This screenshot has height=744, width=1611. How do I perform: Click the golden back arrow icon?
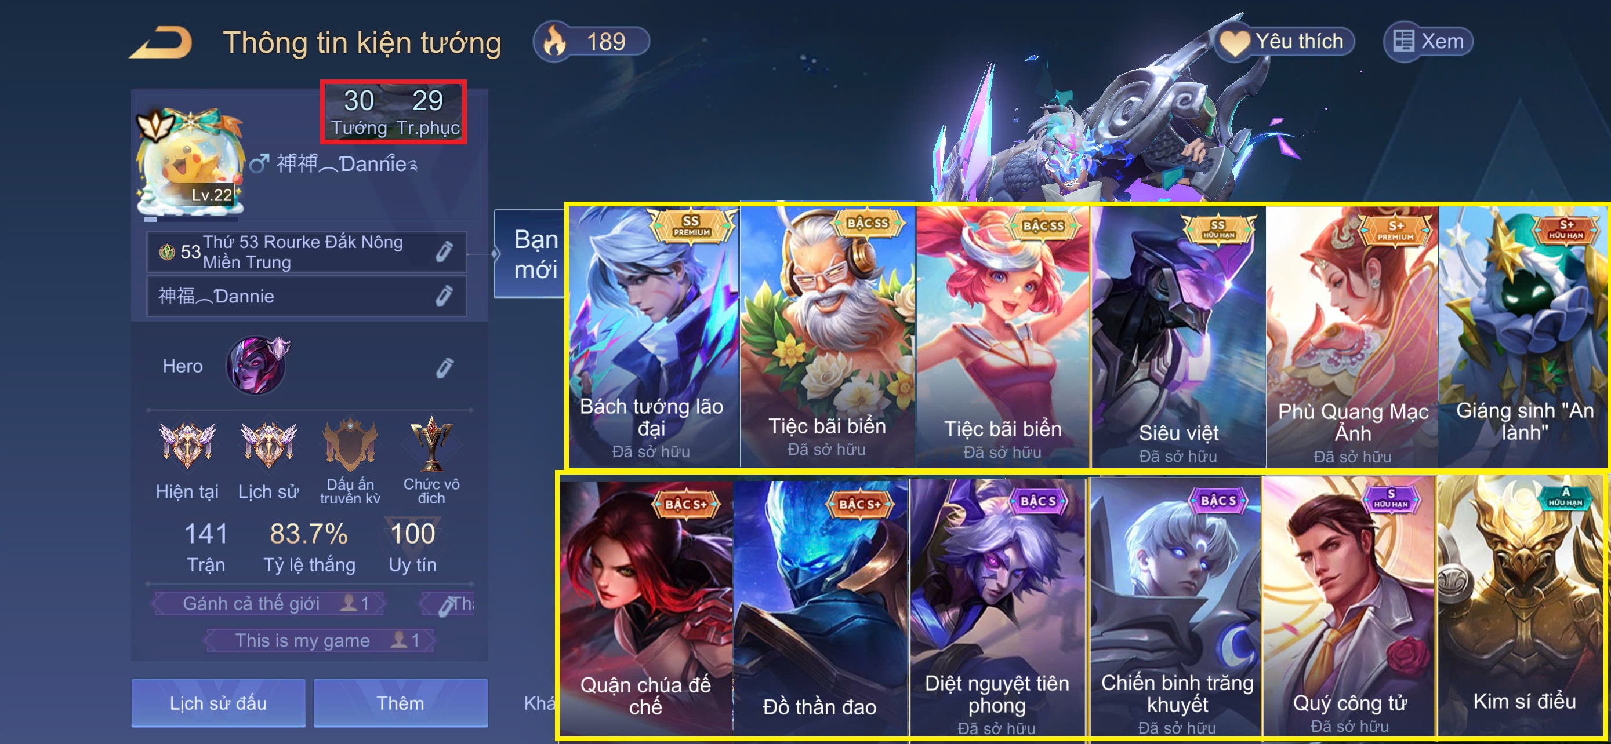point(161,42)
